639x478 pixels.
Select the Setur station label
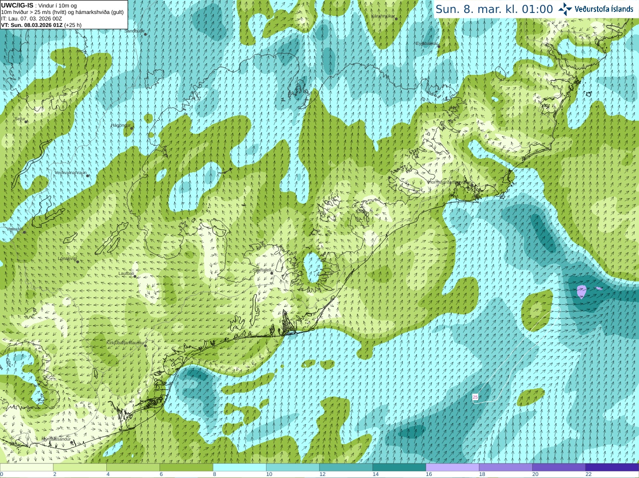point(19,119)
